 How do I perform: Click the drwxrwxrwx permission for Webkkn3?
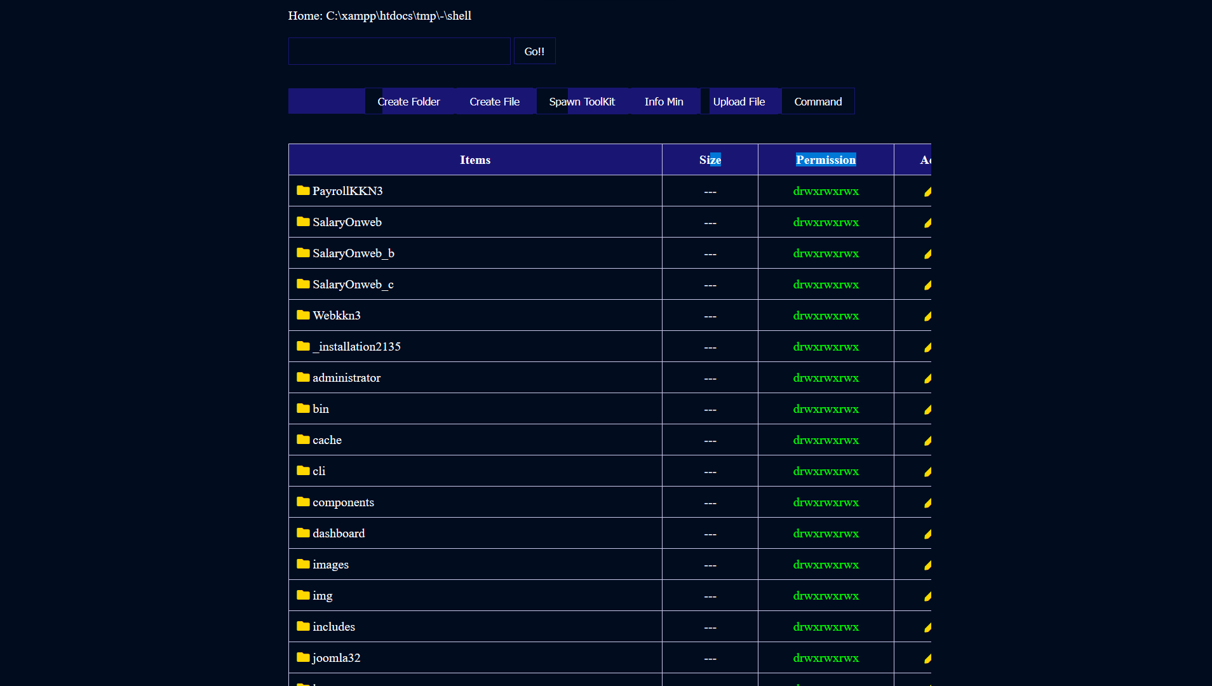point(826,316)
